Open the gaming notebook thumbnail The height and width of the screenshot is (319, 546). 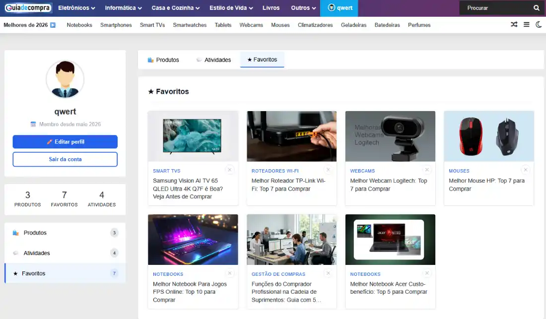pyautogui.click(x=193, y=239)
